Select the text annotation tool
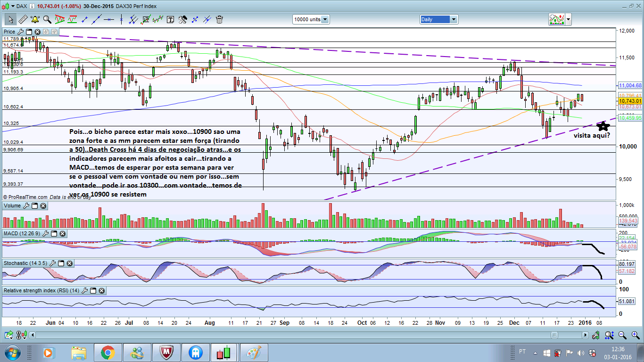Screen dimensions: 644x362 point(170,19)
